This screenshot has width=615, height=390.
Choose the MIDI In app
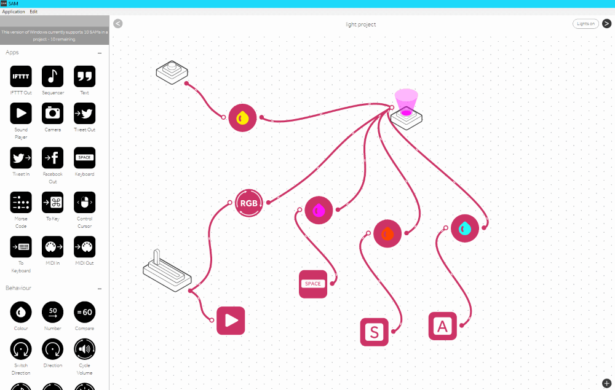[52, 248]
